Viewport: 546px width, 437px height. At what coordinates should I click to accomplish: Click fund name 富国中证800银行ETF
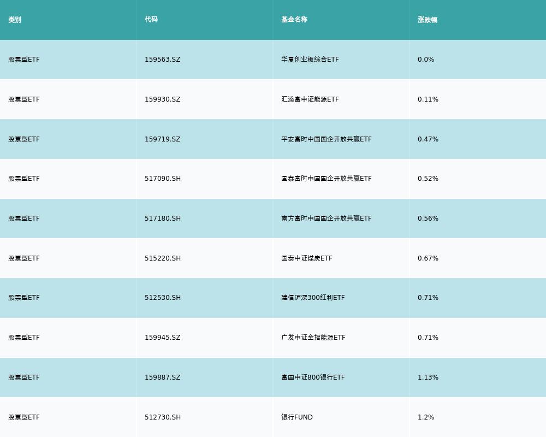(313, 377)
